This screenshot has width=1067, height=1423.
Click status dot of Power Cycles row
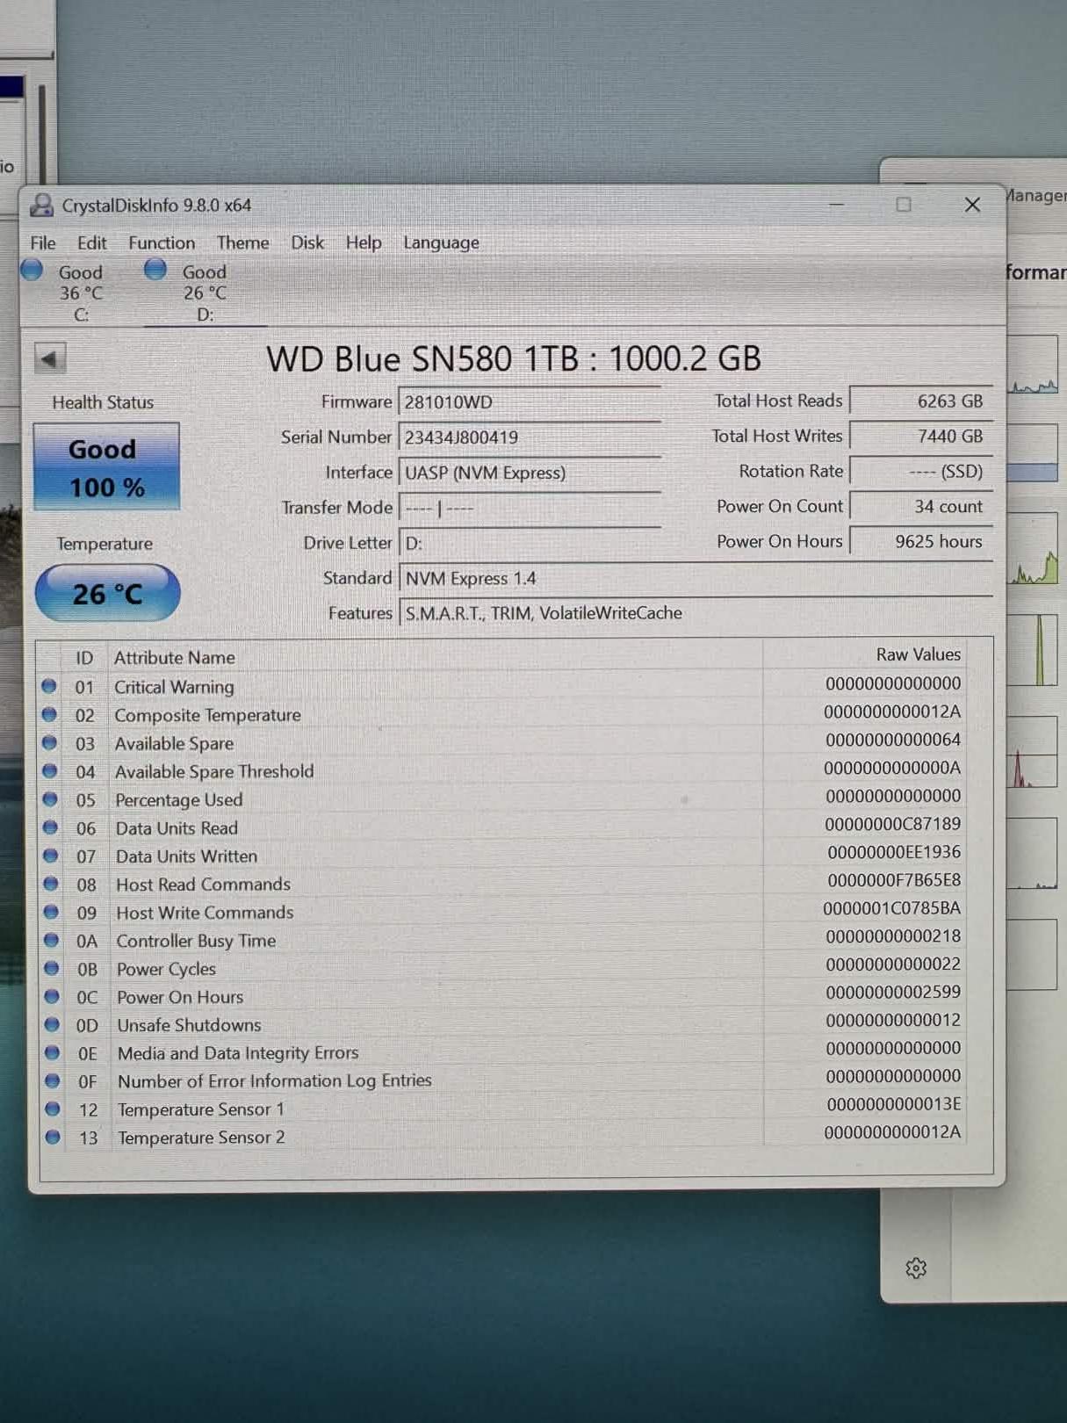coord(51,968)
